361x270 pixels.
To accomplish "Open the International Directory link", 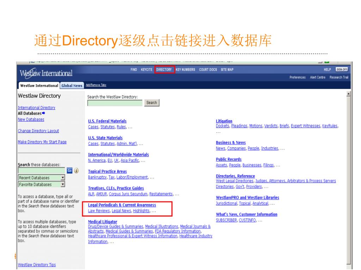I will point(37,108).
